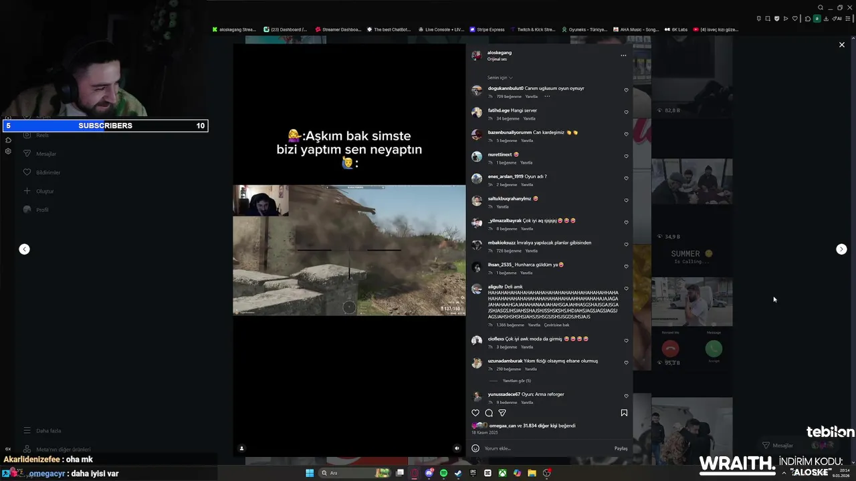View '709 beğenme' likes on first comment
The width and height of the screenshot is (856, 481).
pyautogui.click(x=509, y=96)
